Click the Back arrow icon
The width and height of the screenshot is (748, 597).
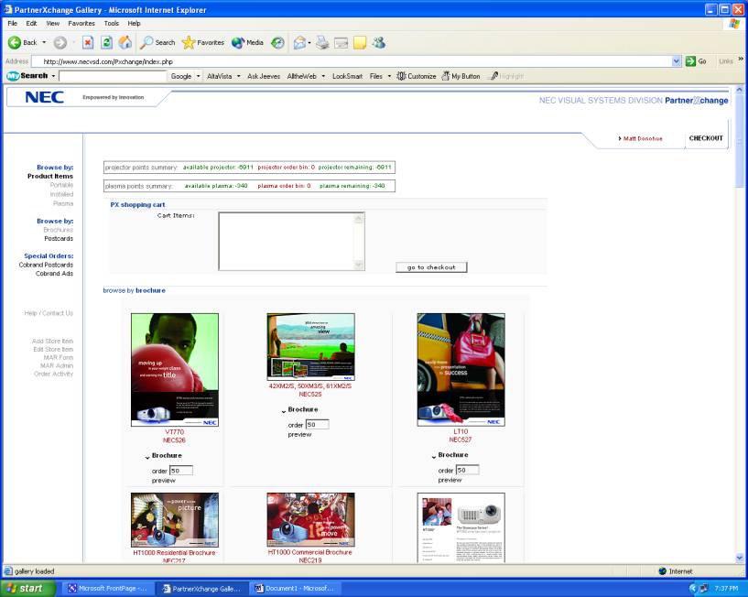[15, 42]
